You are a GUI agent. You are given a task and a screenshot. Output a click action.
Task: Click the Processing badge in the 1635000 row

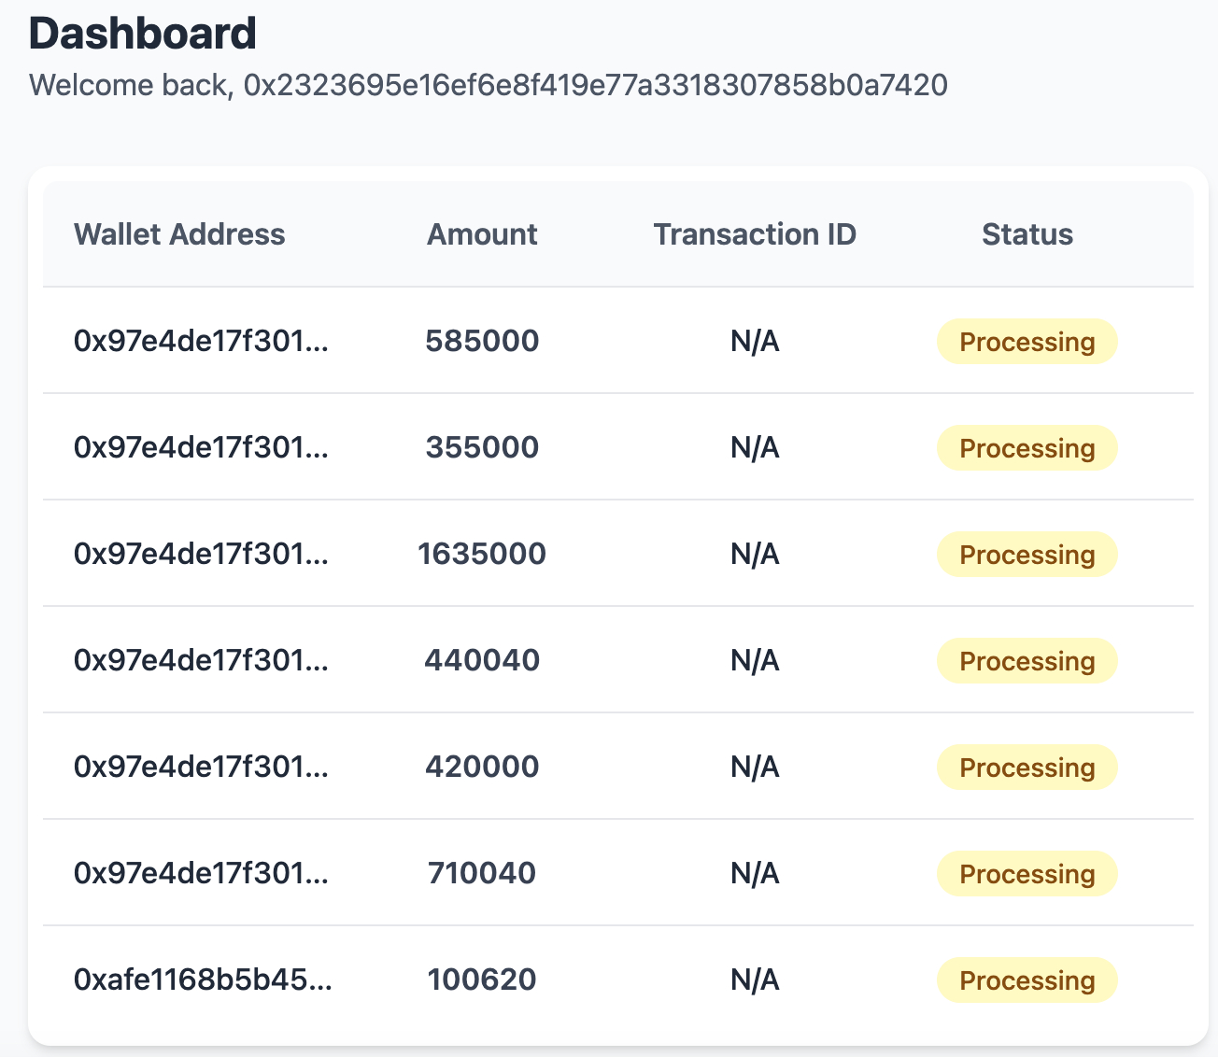1027,555
